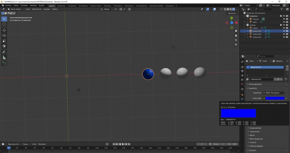290x153 pixels.
Task: Select the 3D Cursor tool
Action: [4, 24]
